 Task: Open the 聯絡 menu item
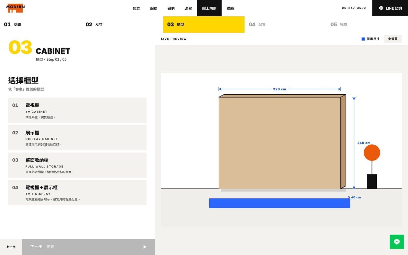[x=230, y=8]
